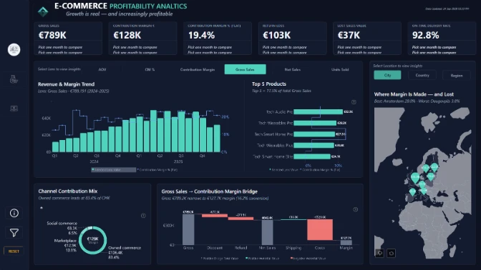Switch location view to City

[x=387, y=75]
